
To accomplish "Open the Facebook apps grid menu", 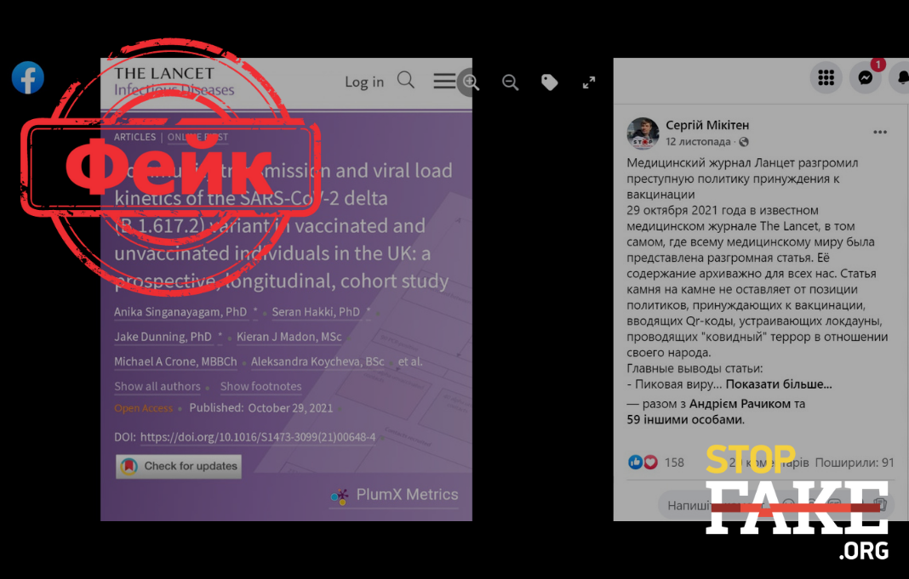I will click(826, 77).
